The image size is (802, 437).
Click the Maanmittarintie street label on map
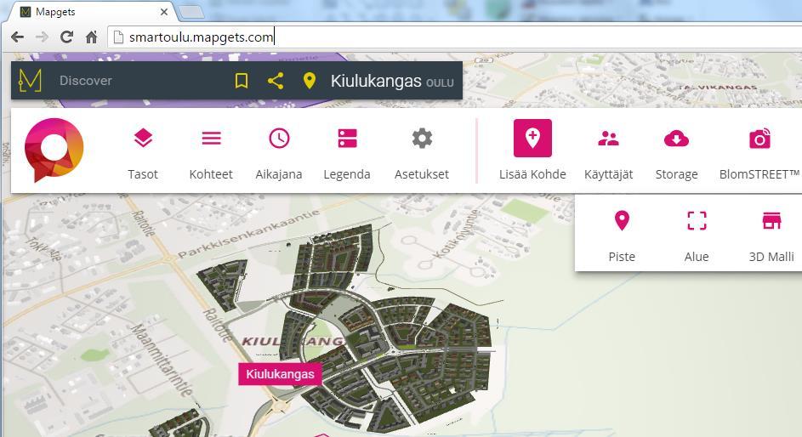click(162, 360)
